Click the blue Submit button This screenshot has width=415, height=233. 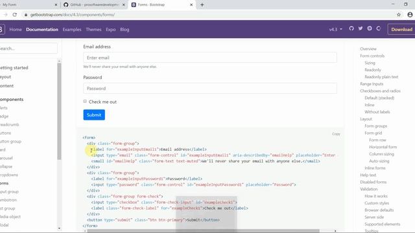tap(94, 115)
